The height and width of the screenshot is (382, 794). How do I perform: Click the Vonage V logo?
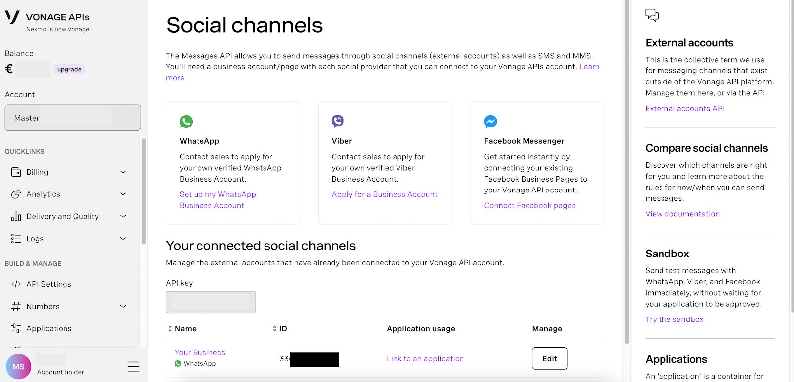click(x=12, y=17)
